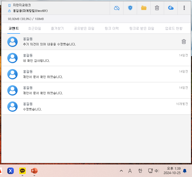Open KakaoTalk from the taskbar
Image resolution: width=192 pixels, height=177 pixels.
[22, 171]
